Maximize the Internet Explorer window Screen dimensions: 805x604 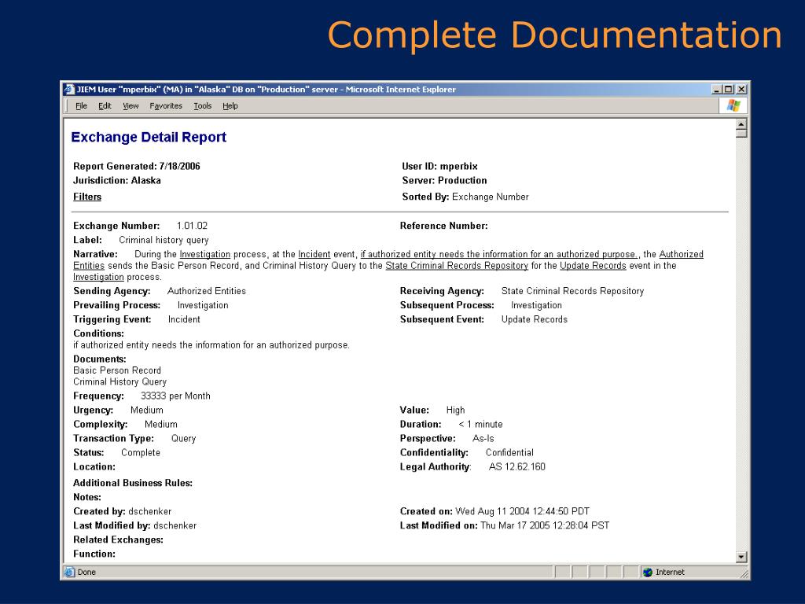729,89
